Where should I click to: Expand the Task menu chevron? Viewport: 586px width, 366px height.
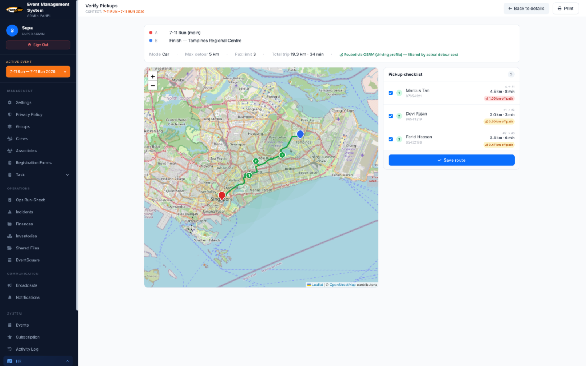[68, 175]
